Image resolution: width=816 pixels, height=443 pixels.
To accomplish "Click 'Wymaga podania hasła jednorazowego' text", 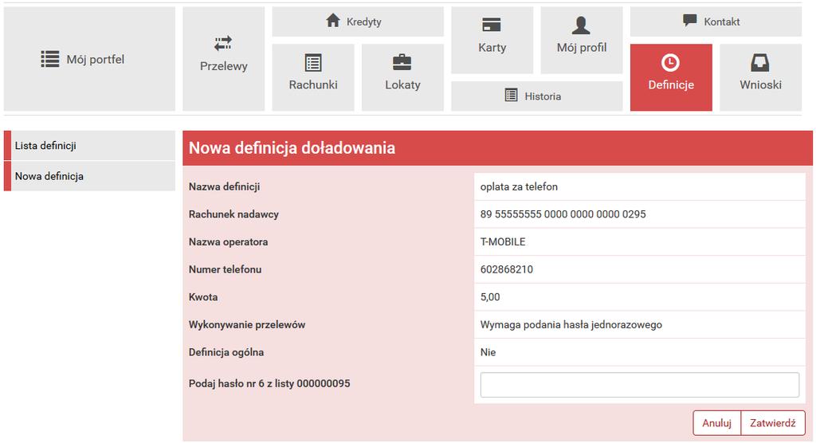I will coord(571,324).
